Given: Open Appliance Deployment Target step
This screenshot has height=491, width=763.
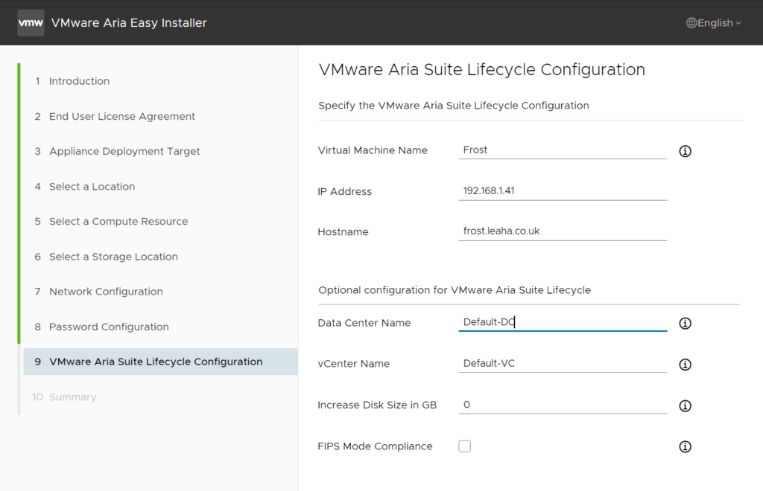Looking at the screenshot, I should click(x=159, y=151).
